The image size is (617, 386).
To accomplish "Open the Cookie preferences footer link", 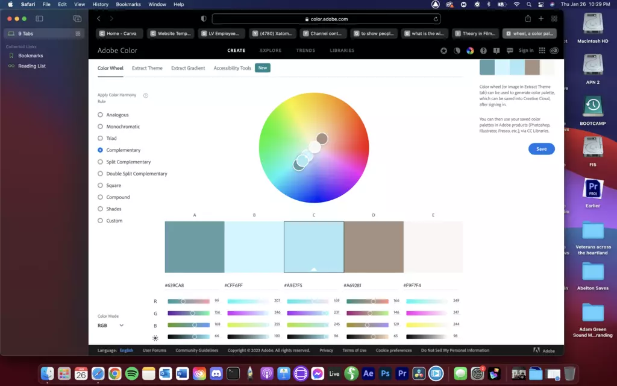I will 393,350.
